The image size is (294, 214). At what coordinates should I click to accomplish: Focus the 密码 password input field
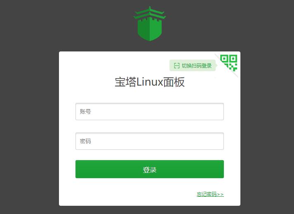(x=150, y=141)
